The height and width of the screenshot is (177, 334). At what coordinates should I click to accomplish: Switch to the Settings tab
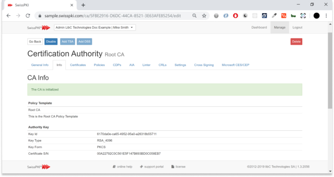coord(180,65)
